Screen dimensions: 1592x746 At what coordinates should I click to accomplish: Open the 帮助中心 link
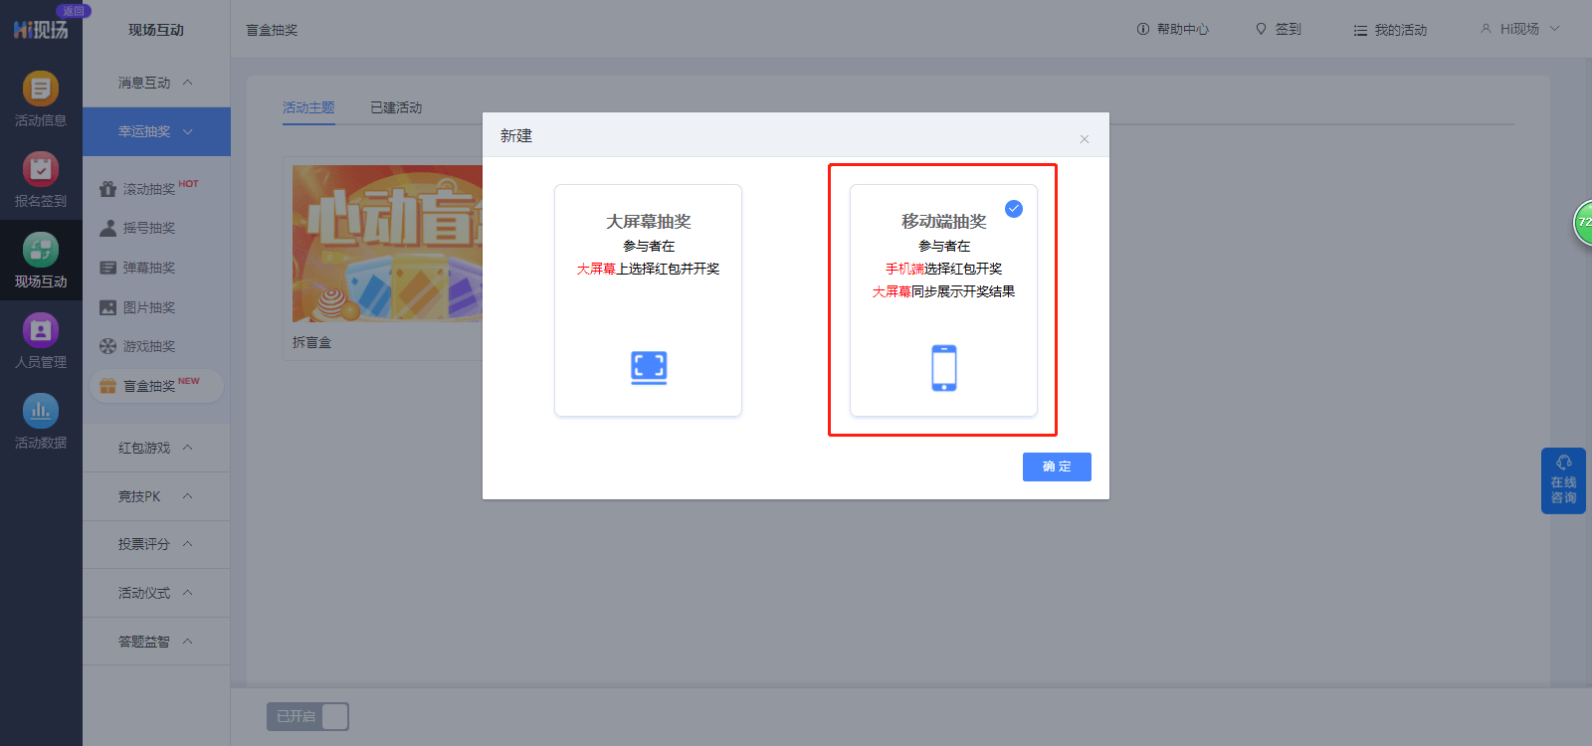tap(1173, 30)
